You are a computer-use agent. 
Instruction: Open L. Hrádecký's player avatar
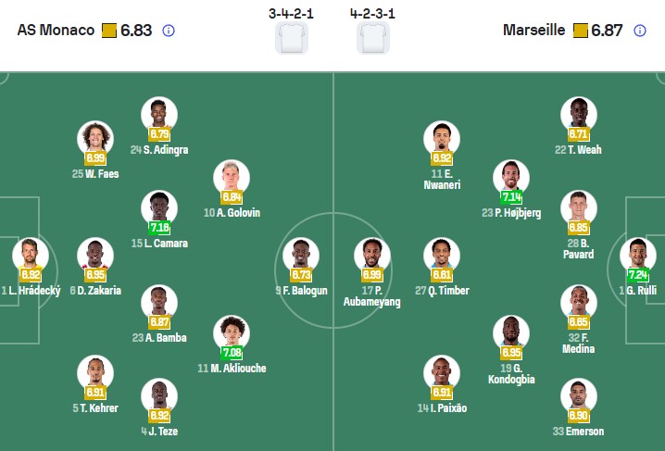point(29,254)
